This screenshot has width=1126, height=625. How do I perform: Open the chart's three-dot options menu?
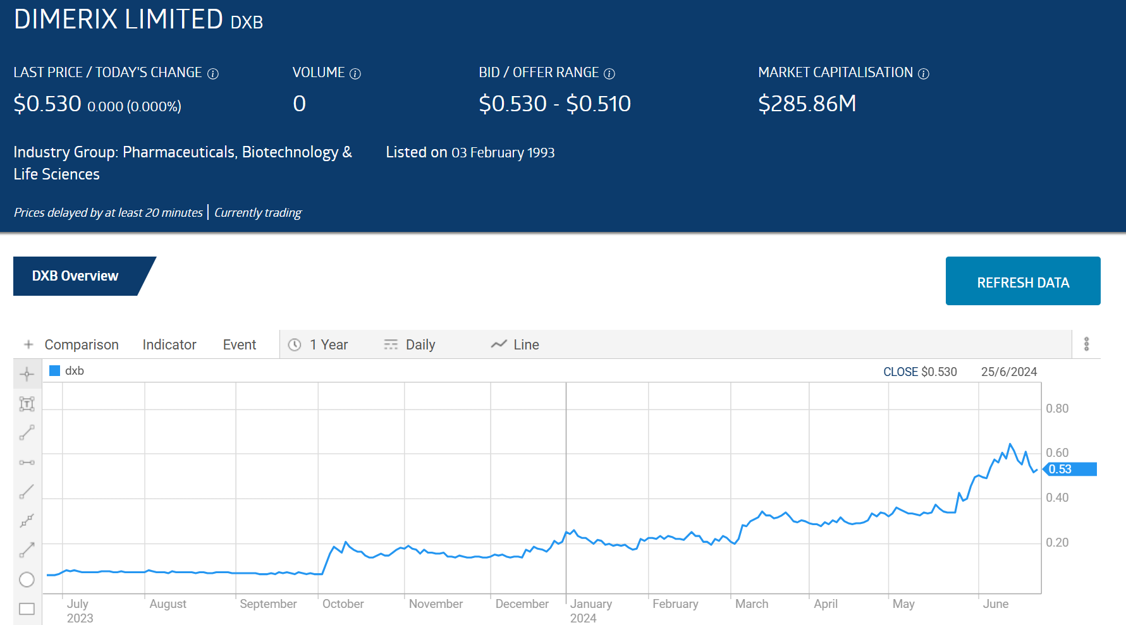click(1086, 344)
